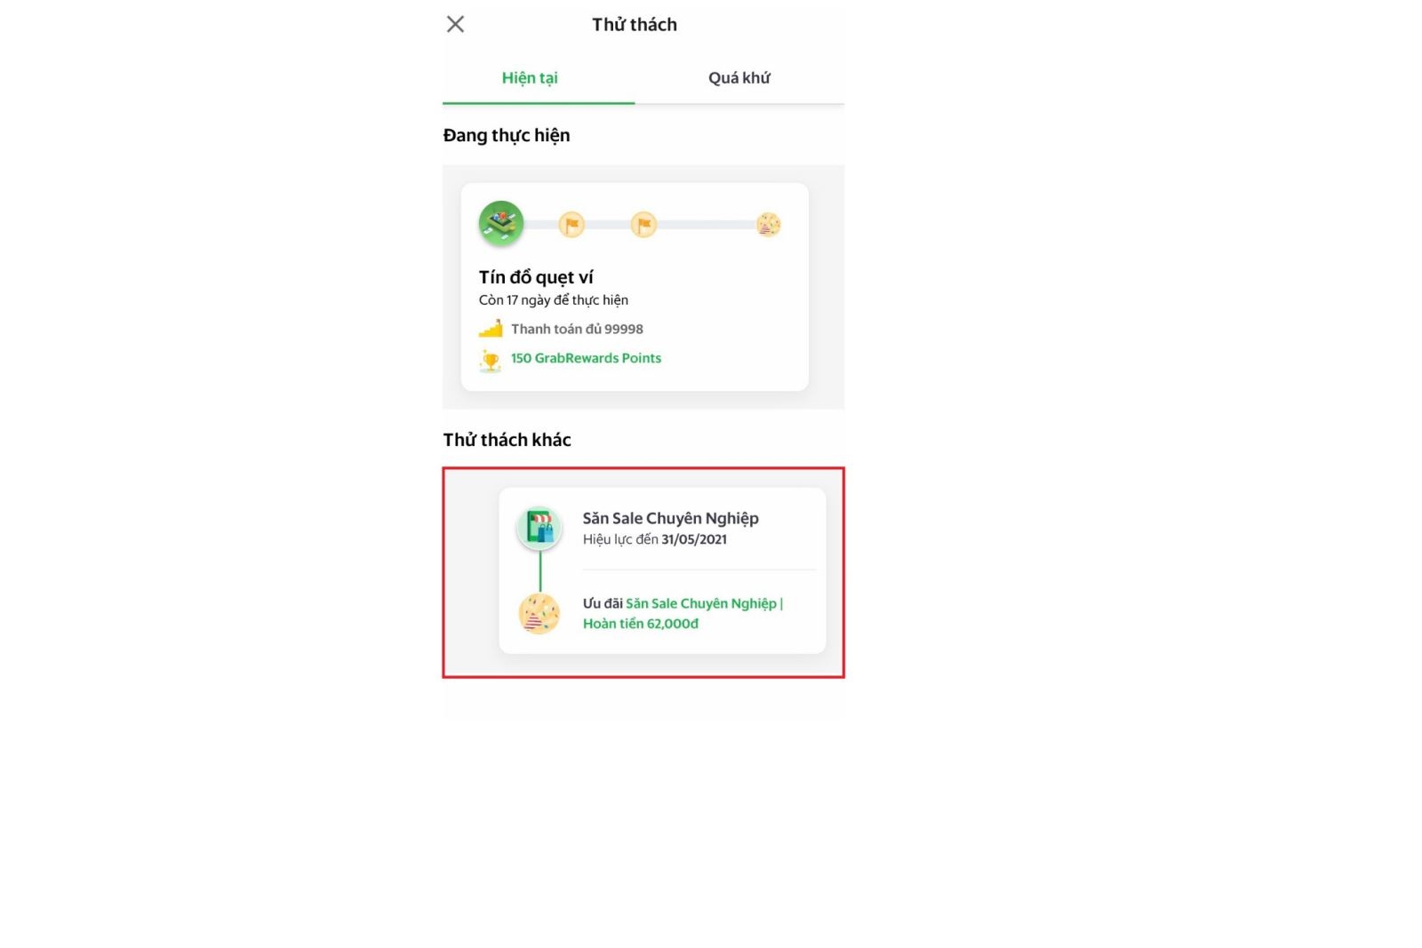Tap the gold stairs progress icon
1422x948 pixels.
(491, 329)
